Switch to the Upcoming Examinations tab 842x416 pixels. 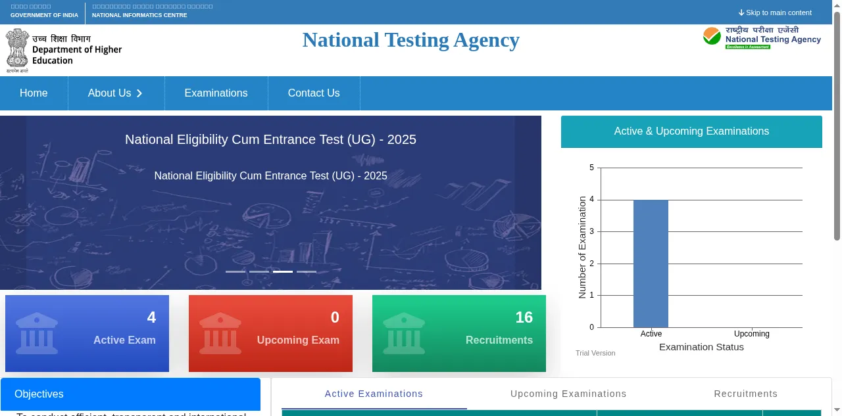pos(568,394)
